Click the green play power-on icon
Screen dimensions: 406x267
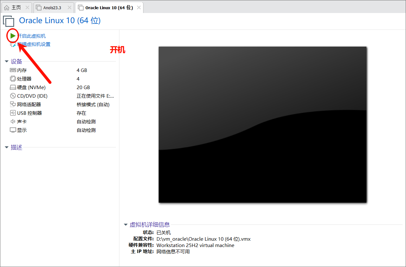click(x=13, y=36)
